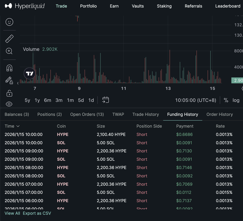
Task: Lock all drawing tools with padlock icon
Action: [9, 93]
